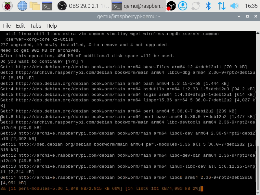Click the 'Get:4' bsdutils line

[x=127, y=89]
